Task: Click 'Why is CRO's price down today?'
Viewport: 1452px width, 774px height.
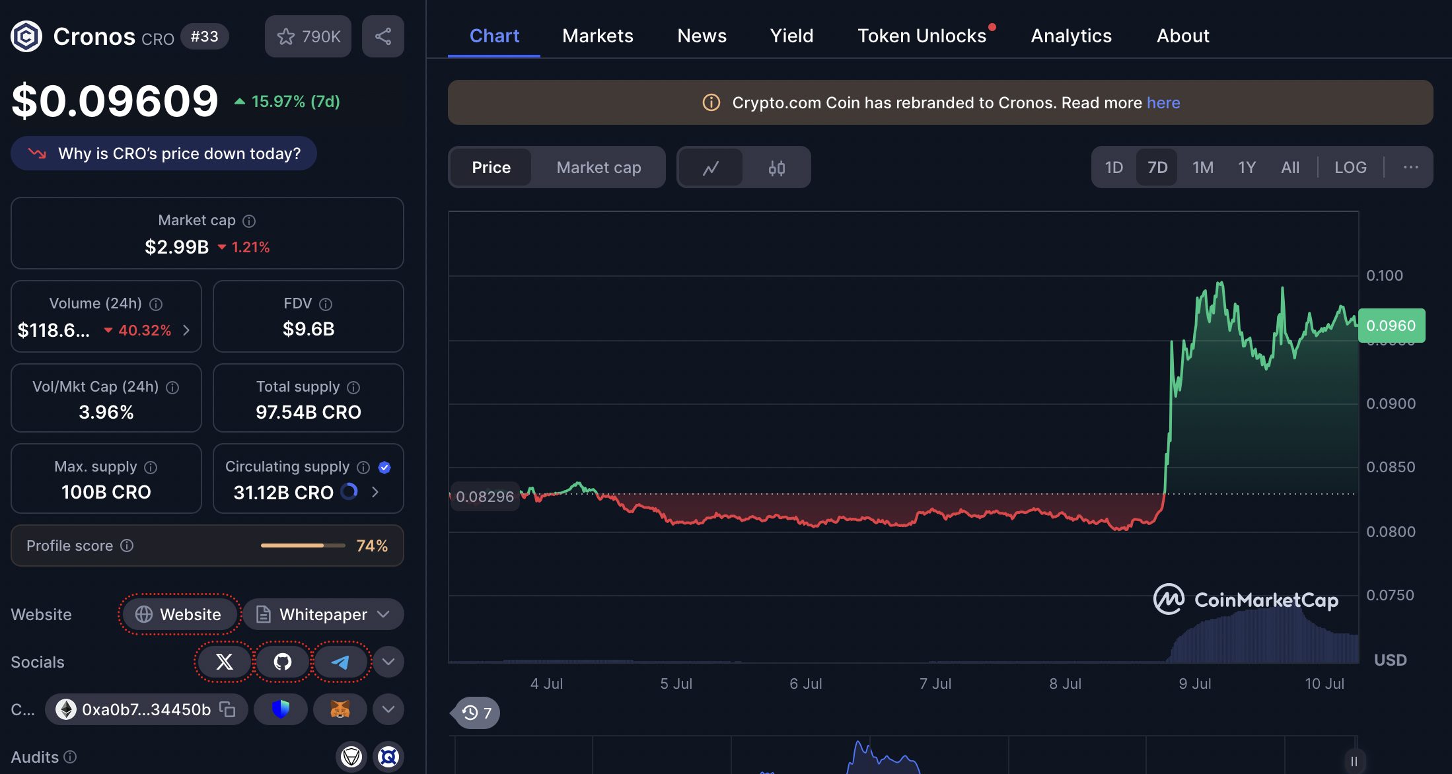Action: (x=164, y=153)
